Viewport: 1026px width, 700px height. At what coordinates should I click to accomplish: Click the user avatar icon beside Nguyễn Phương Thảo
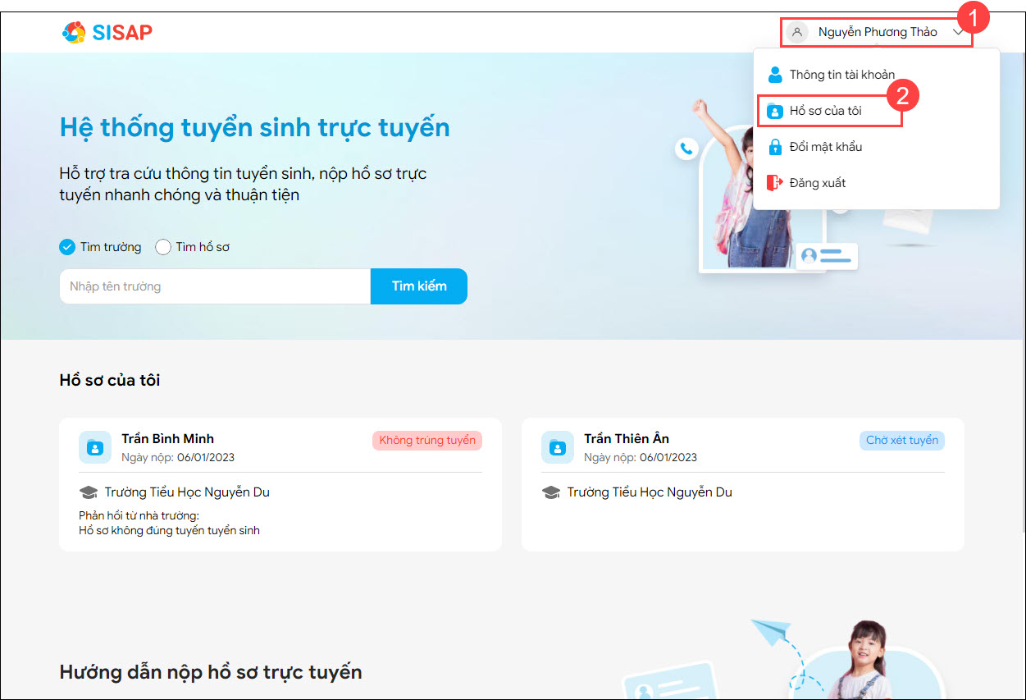796,32
